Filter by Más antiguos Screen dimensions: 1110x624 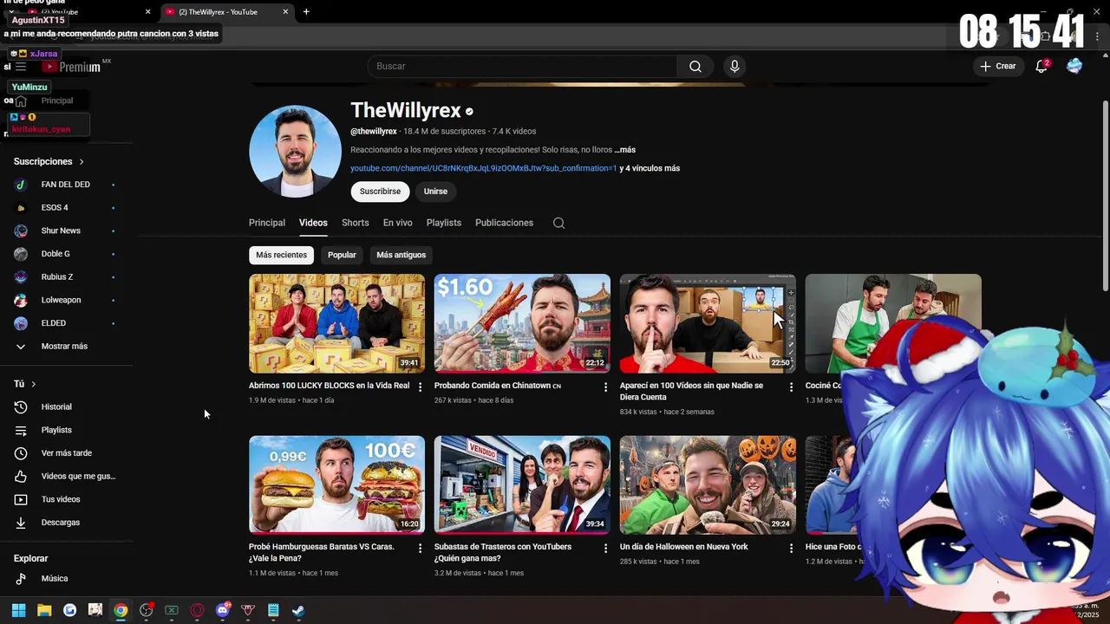[402, 255]
